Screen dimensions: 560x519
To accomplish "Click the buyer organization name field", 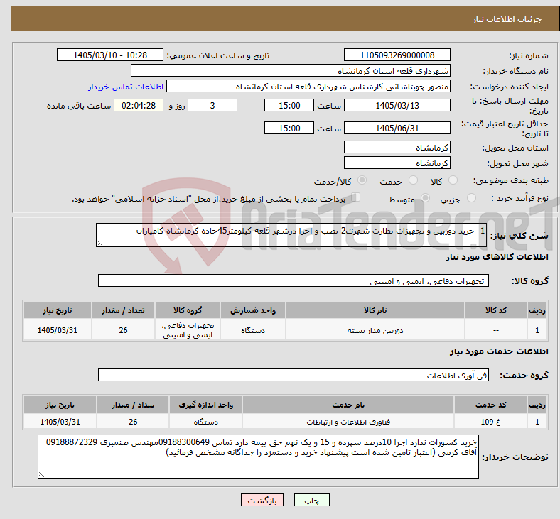I will point(291,70).
